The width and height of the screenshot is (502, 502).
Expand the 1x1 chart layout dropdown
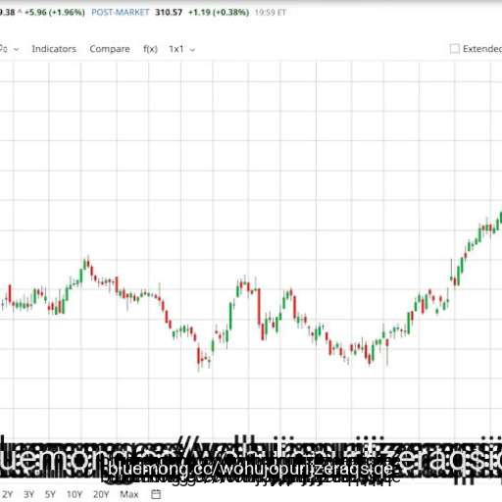[x=181, y=49]
